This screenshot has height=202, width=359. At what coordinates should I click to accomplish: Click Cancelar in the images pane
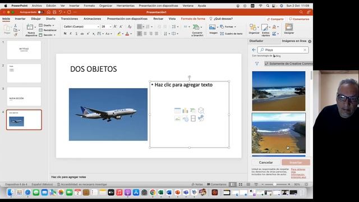(266, 162)
